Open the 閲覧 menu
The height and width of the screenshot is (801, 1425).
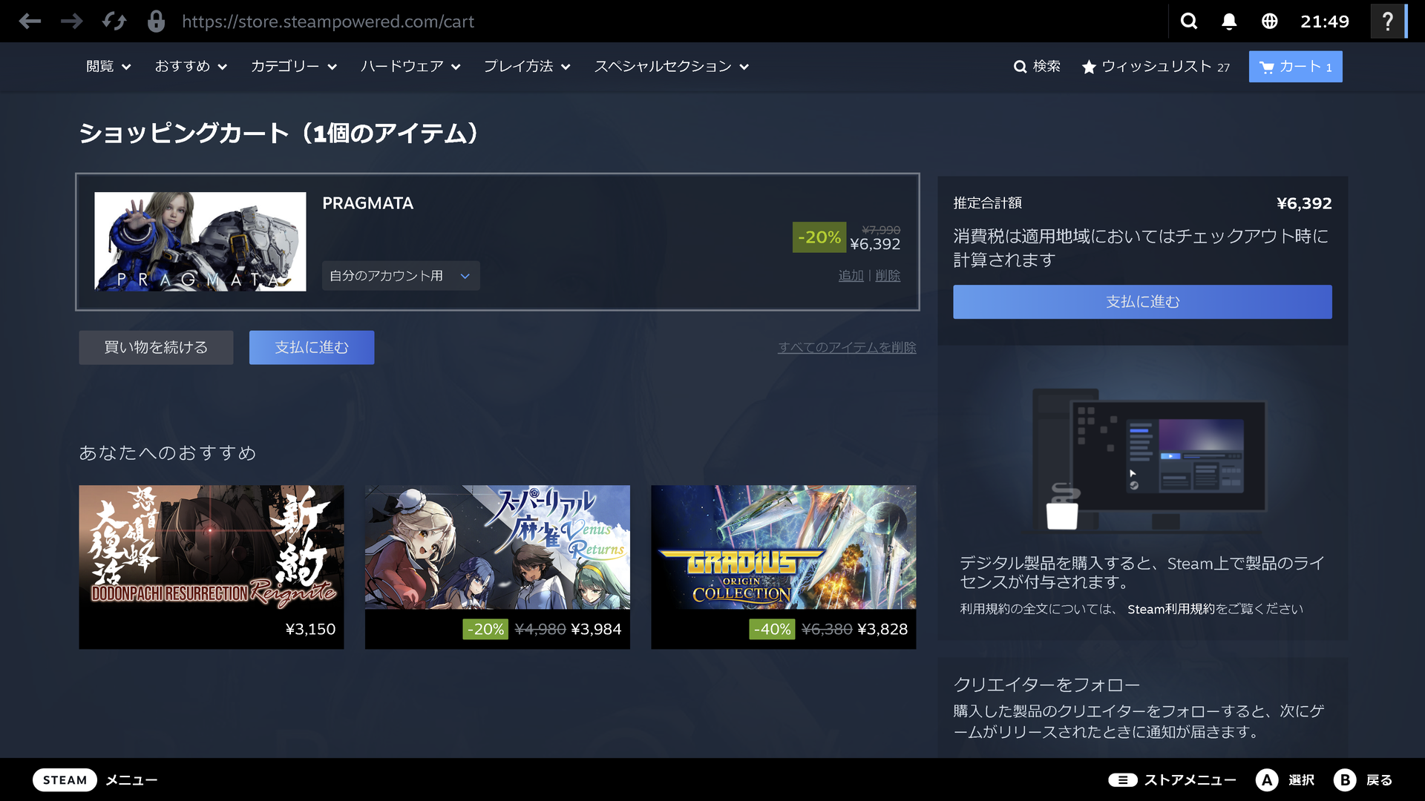pyautogui.click(x=108, y=67)
